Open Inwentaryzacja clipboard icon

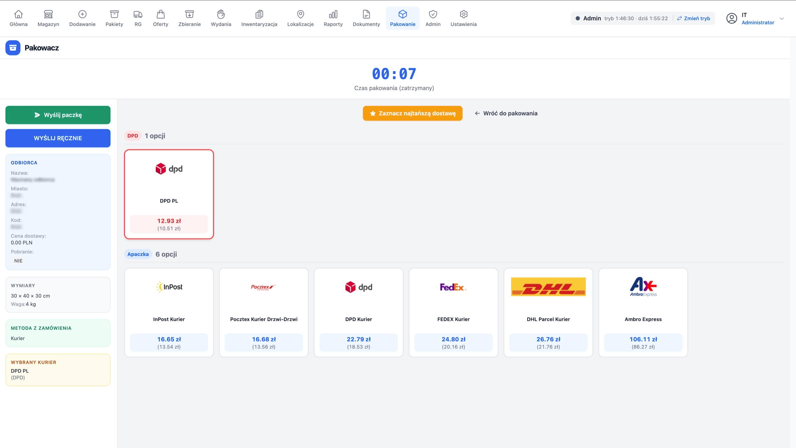pos(259,14)
